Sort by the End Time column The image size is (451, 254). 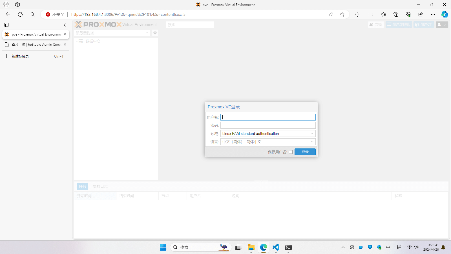[138, 196]
